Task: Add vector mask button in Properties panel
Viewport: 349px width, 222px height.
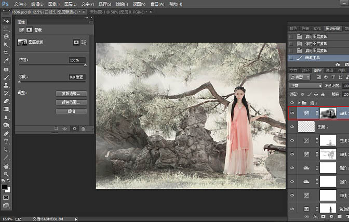Action: click(84, 42)
